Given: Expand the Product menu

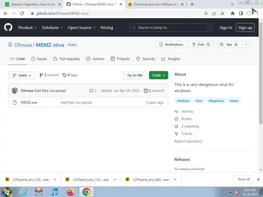Looking at the screenshot, I should [x=28, y=27].
